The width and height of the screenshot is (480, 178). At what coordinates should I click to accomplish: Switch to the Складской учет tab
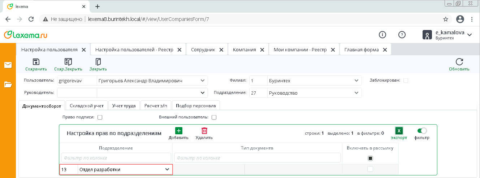[x=87, y=106]
